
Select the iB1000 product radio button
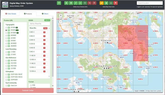pyautogui.click(x=6, y=38)
